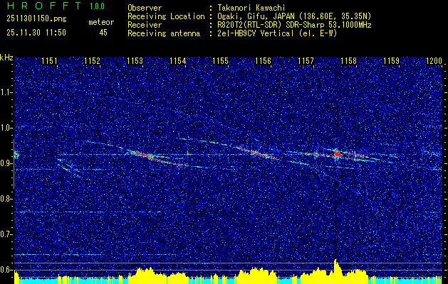Select the file name 2511301150.png
This screenshot has height=284, width=448.
[x=36, y=19]
